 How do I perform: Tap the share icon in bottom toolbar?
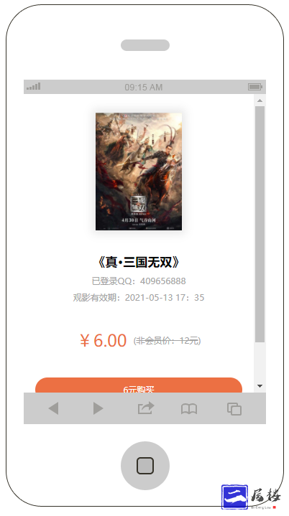point(146,408)
